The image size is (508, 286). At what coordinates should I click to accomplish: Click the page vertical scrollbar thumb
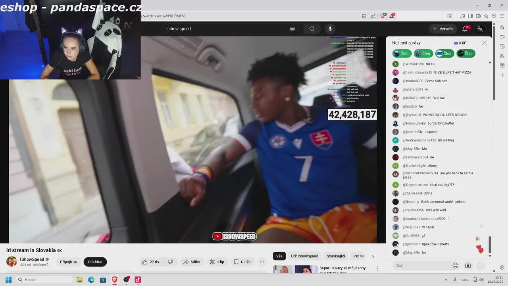coord(494,64)
